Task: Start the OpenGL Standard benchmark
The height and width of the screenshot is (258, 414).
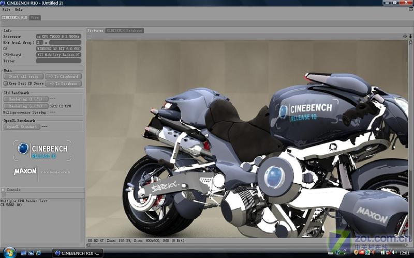Action: click(22, 127)
